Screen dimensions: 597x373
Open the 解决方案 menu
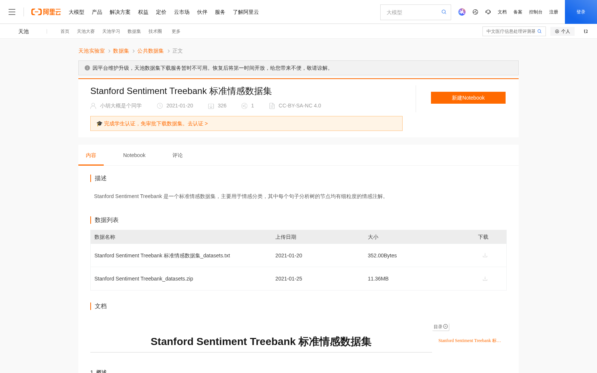[120, 12]
